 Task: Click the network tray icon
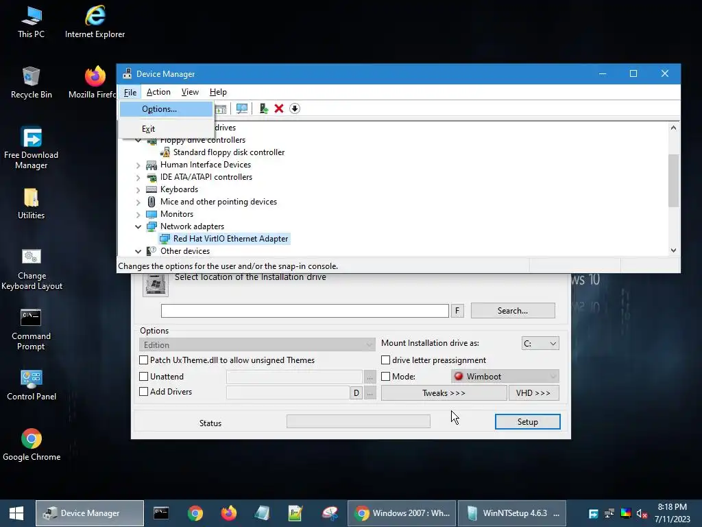pyautogui.click(x=609, y=513)
